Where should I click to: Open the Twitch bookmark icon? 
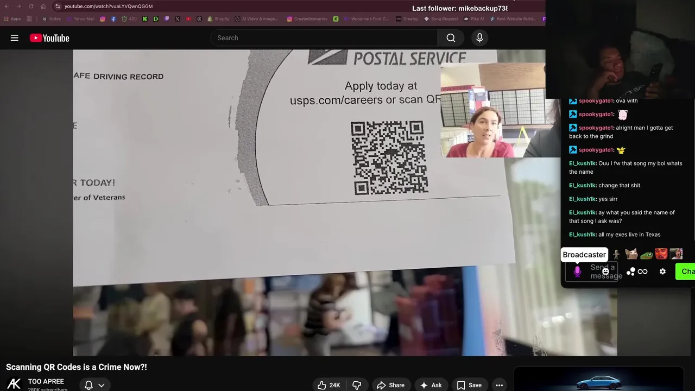click(167, 19)
